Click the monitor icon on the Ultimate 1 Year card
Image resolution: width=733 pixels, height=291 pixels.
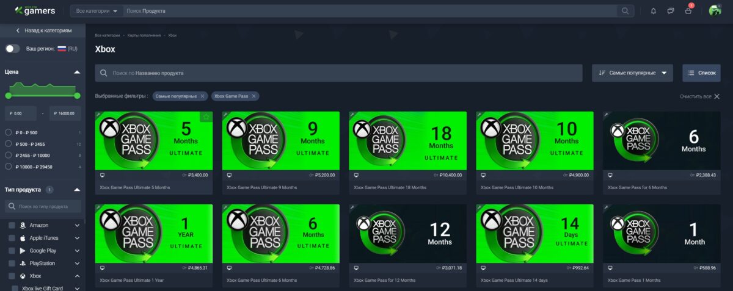click(x=102, y=268)
